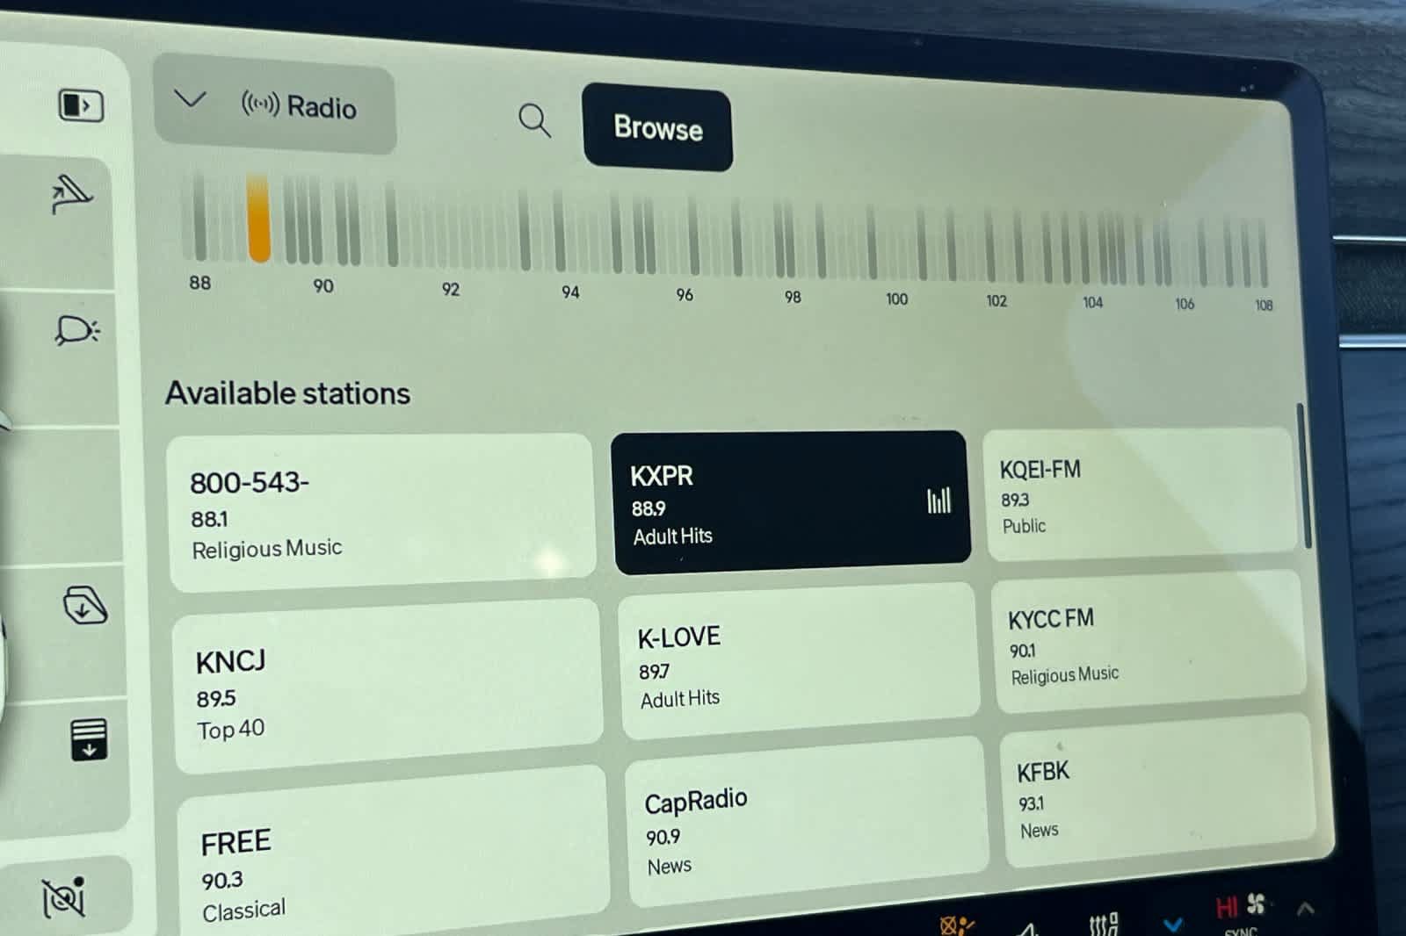Tap the HI fan climate icon
This screenshot has width=1406, height=936.
coord(1240,905)
